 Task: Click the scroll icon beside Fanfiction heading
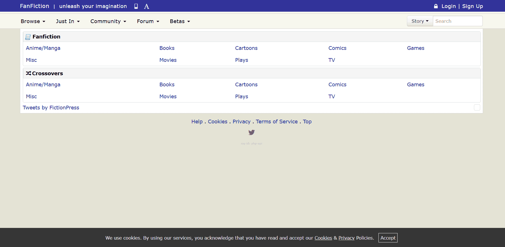[28, 37]
